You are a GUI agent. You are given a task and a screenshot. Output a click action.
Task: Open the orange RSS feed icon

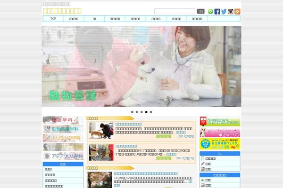(x=237, y=11)
